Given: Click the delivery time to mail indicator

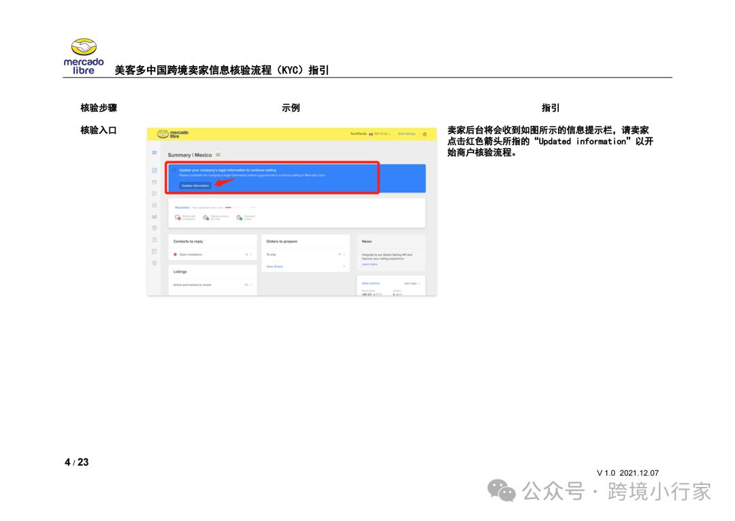Looking at the screenshot, I should [x=206, y=217].
